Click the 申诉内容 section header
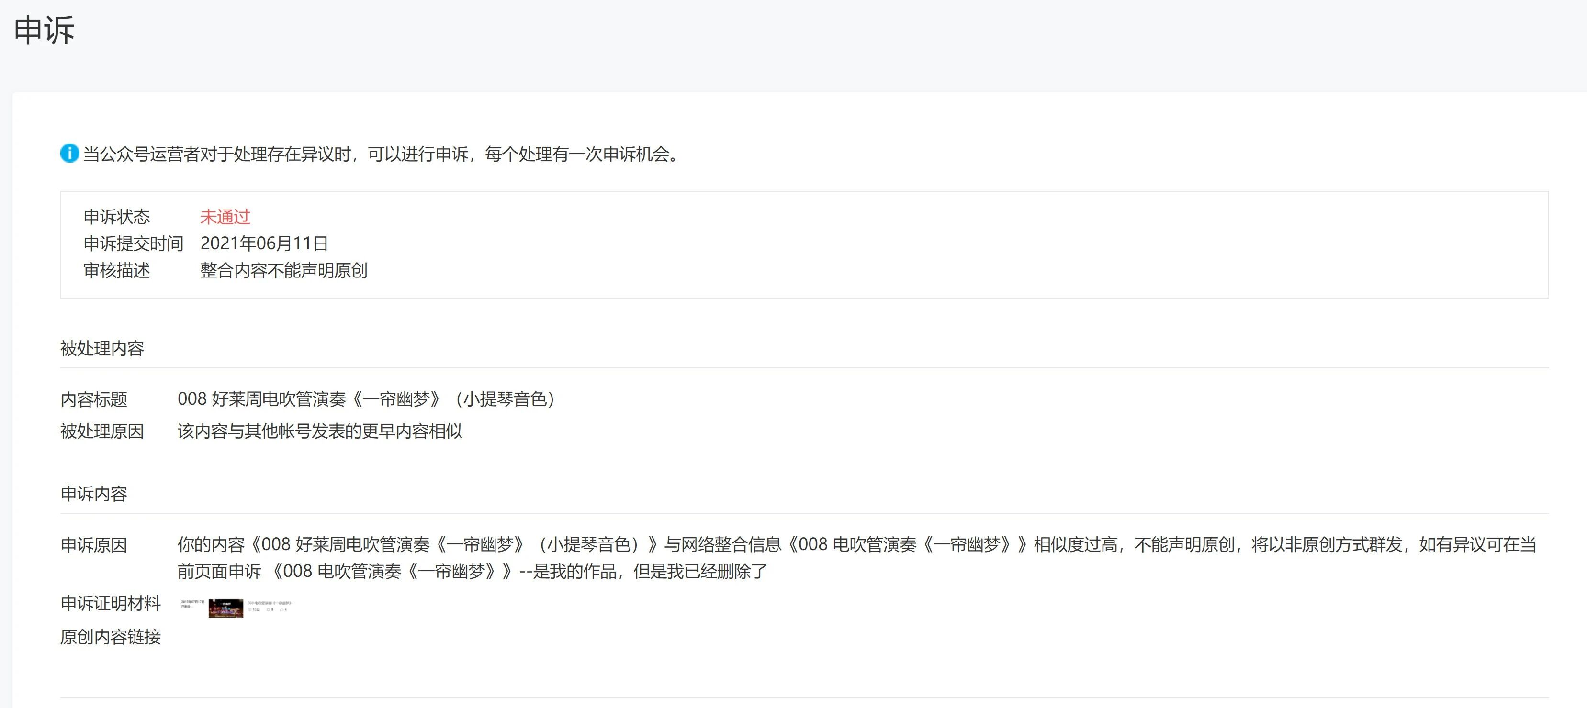 (x=94, y=494)
